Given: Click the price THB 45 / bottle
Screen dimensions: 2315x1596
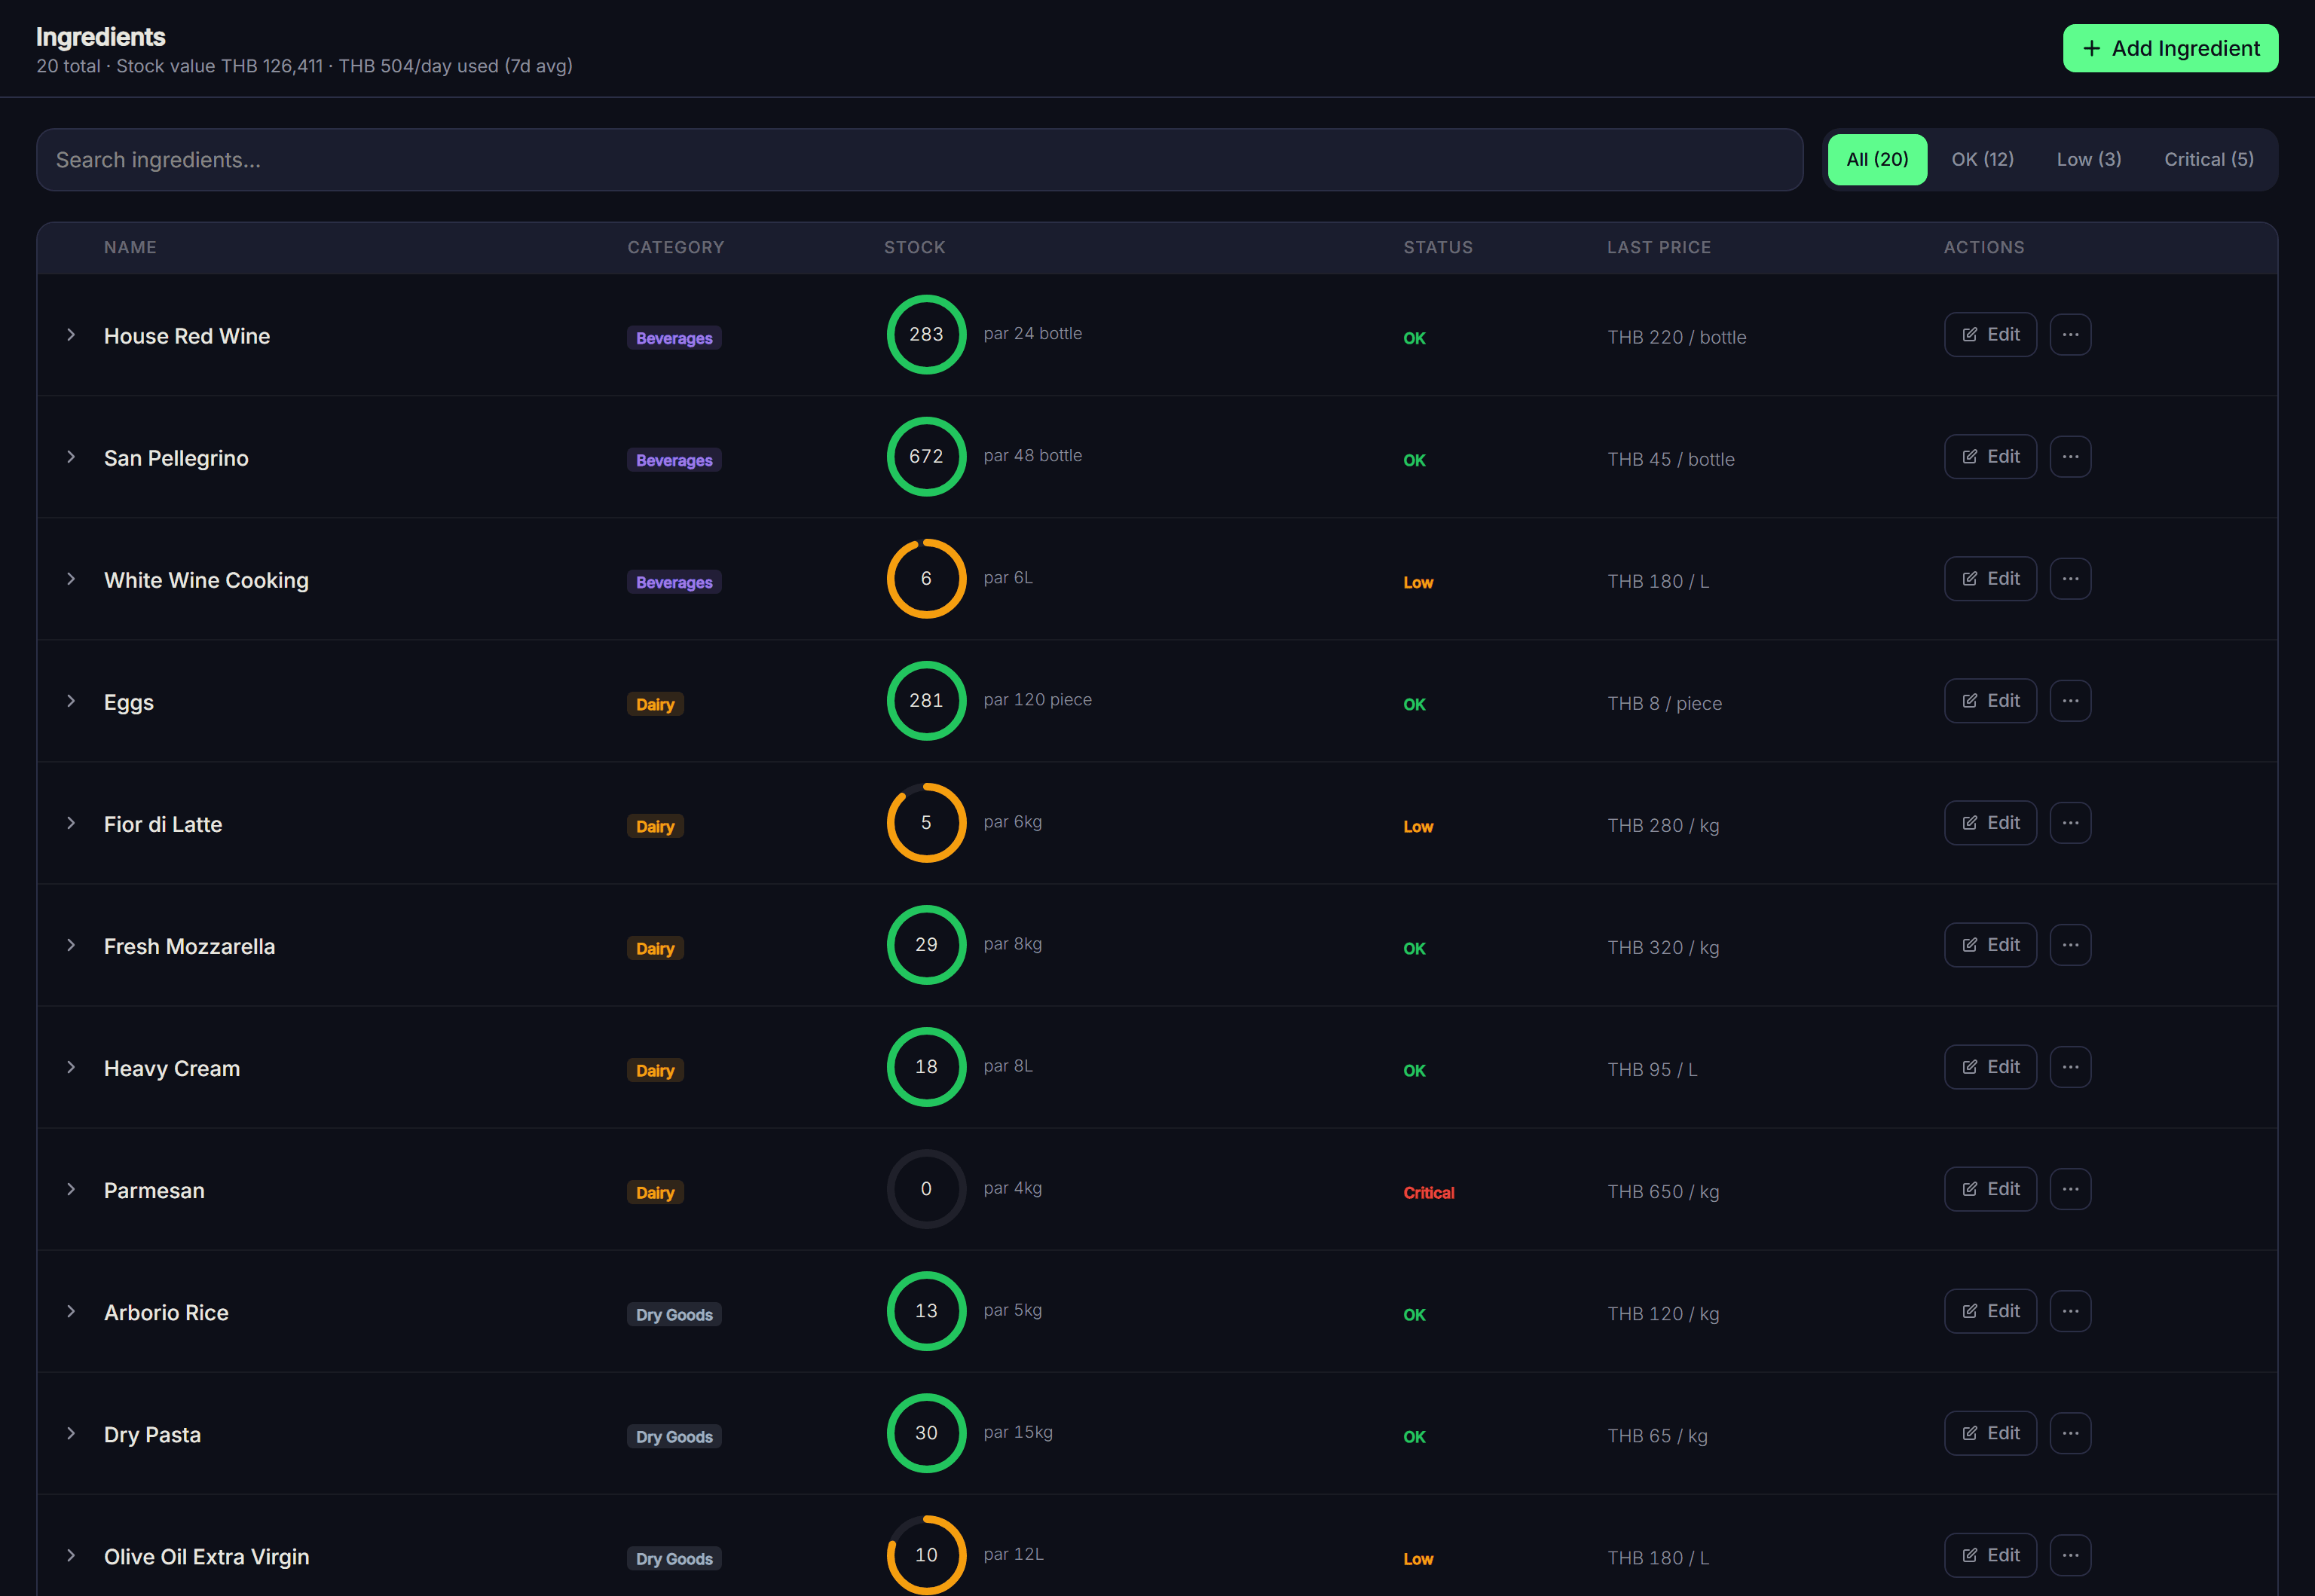Looking at the screenshot, I should coord(1670,459).
